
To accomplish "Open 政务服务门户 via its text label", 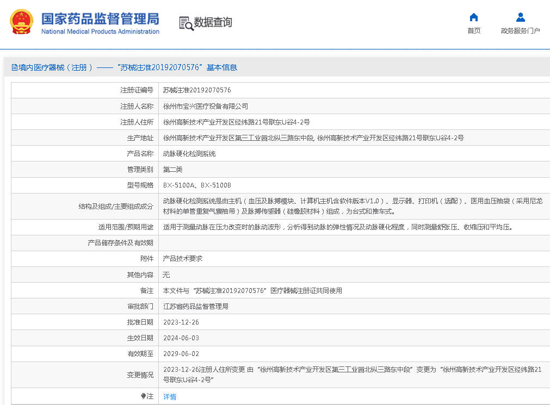I will 520,31.
